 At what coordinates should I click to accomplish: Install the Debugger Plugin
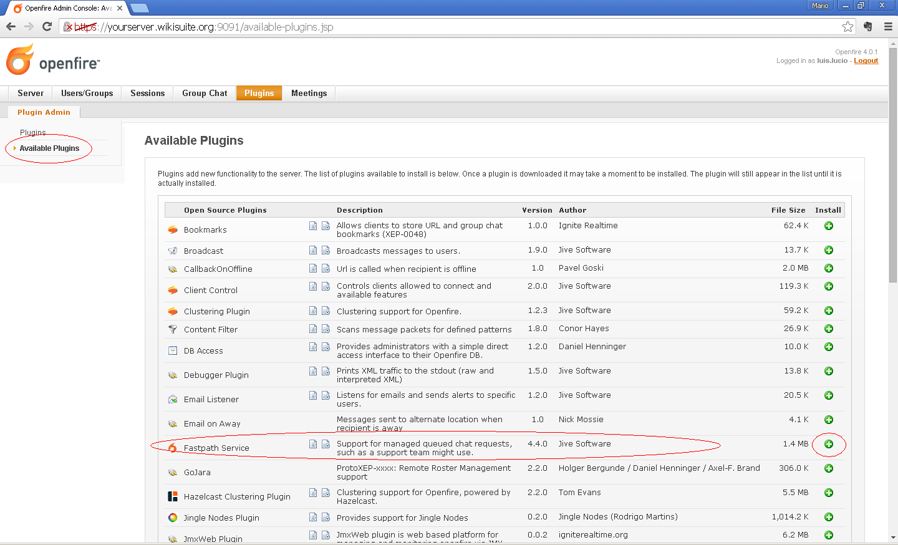click(829, 371)
